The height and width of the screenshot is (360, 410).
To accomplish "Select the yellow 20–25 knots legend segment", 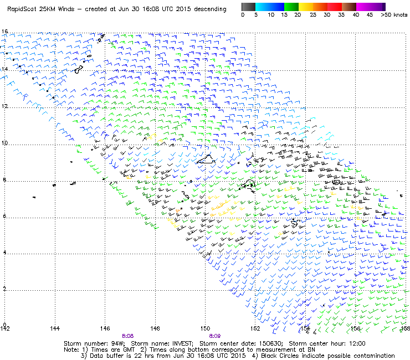I will tap(306, 7).
